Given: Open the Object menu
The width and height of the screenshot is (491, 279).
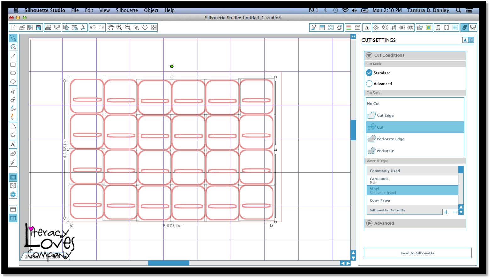Looking at the screenshot, I should (151, 10).
